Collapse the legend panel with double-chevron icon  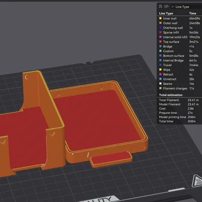[161, 7]
